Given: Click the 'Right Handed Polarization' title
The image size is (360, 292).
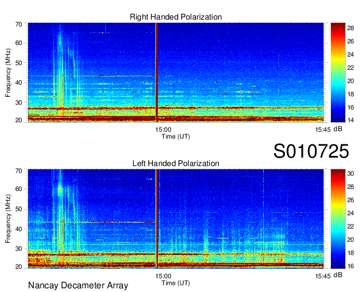Looking at the screenshot, I should 176,17.
